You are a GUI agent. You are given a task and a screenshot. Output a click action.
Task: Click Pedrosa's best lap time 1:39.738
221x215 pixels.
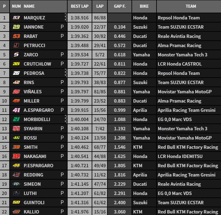(80, 73)
